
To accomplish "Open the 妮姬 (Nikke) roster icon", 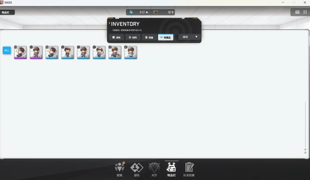I will coord(120,168).
